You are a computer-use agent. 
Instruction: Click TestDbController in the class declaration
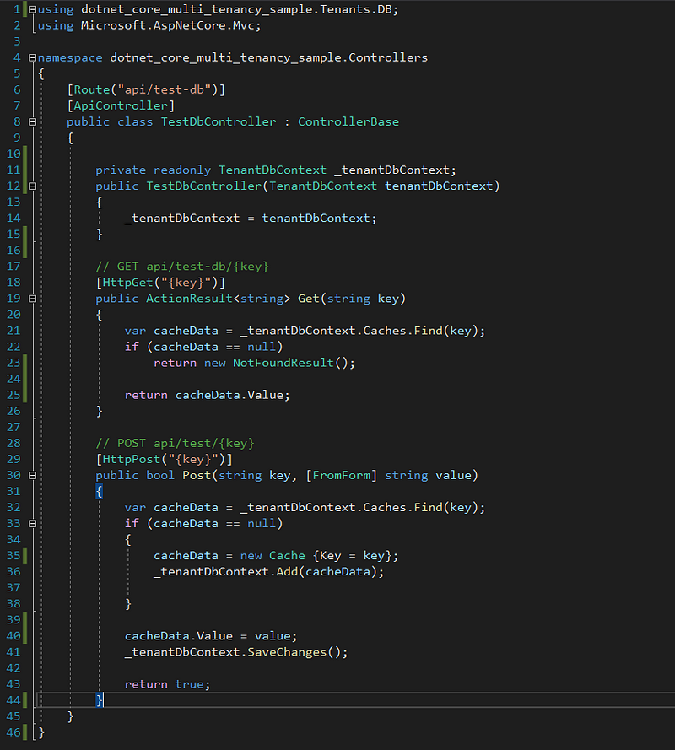(219, 122)
